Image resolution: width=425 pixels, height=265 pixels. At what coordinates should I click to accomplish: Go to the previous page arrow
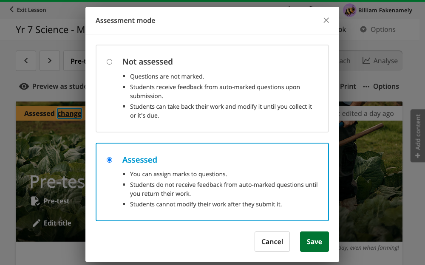click(x=26, y=61)
